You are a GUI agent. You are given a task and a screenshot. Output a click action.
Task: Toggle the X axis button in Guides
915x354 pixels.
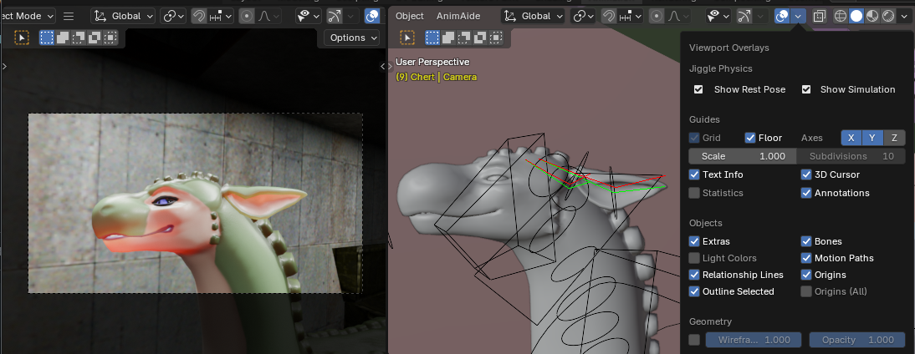[x=851, y=138]
